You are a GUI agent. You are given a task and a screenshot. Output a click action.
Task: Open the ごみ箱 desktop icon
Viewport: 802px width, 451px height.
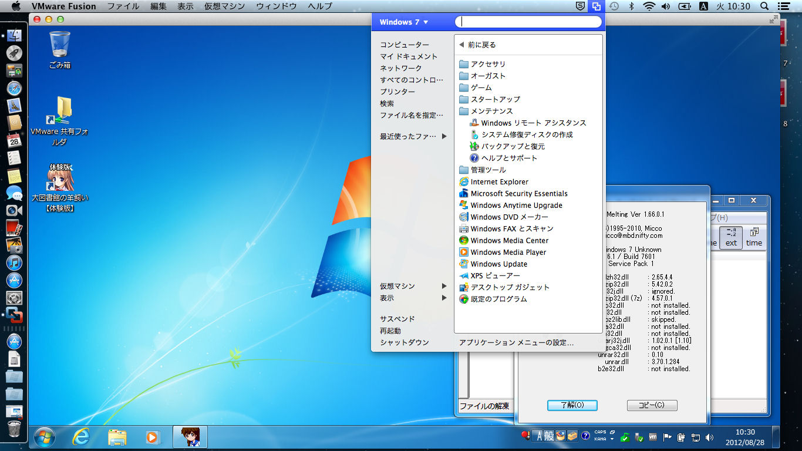pos(60,50)
